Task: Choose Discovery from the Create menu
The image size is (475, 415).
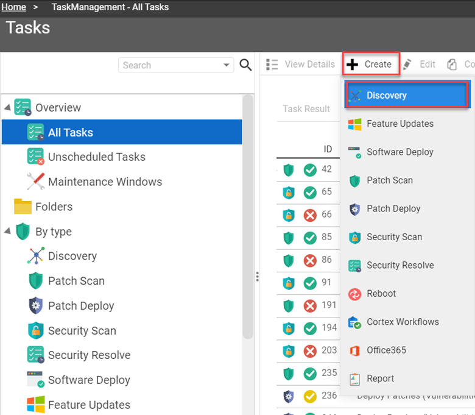Action: click(x=407, y=95)
